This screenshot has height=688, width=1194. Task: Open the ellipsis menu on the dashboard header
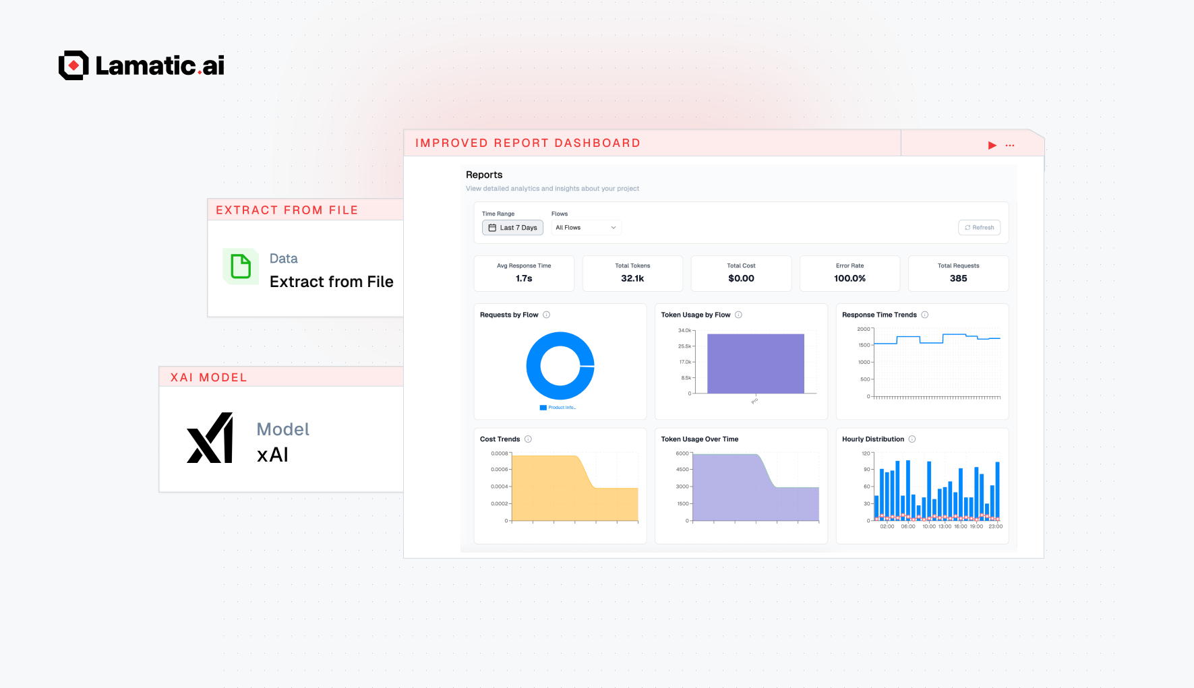pyautogui.click(x=1009, y=144)
